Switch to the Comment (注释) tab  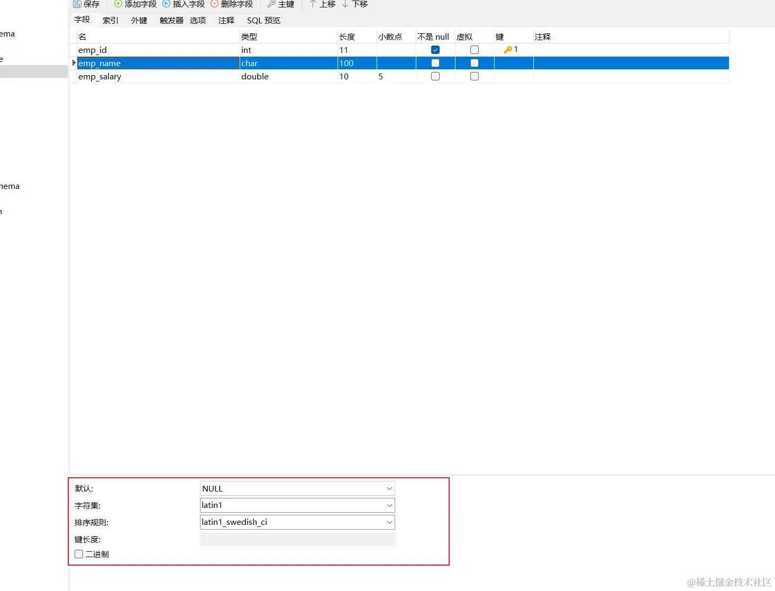[226, 21]
